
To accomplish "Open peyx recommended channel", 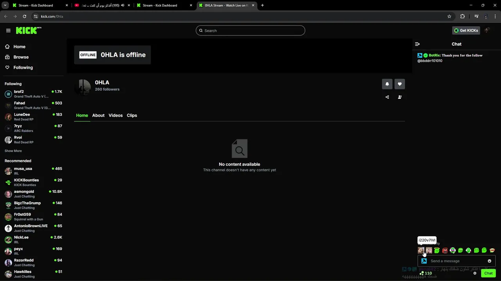I will 33,251.
